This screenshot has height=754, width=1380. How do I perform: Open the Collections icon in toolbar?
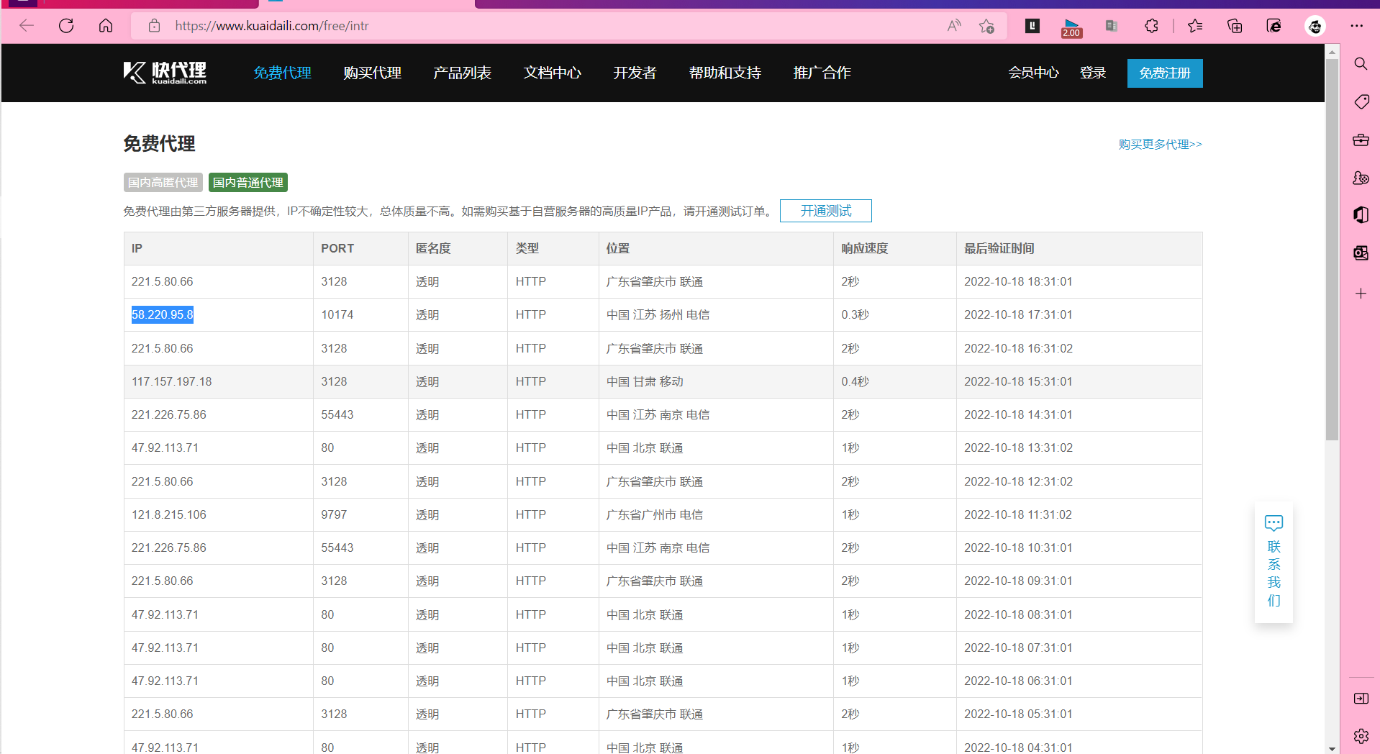pos(1235,26)
